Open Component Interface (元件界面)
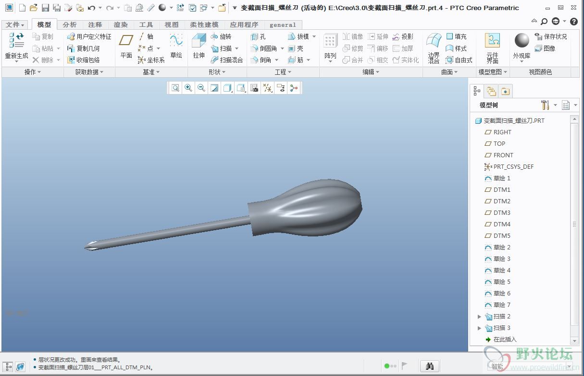 point(492,48)
